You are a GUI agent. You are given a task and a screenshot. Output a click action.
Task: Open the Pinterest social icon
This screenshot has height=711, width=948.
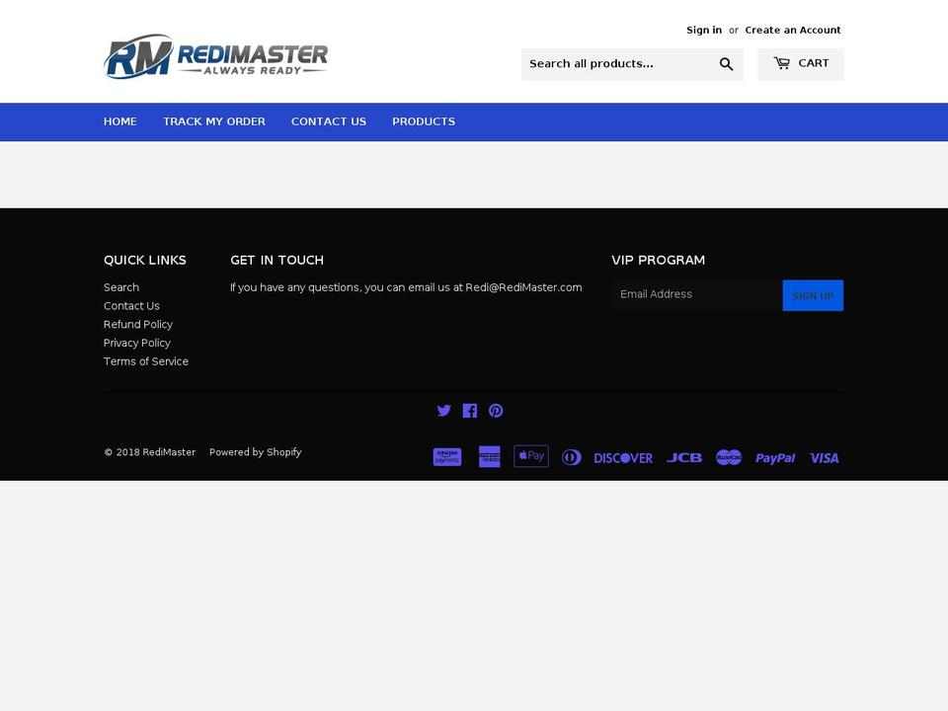(x=496, y=411)
